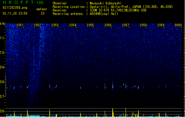Click the 'Receiver' field label
The height and width of the screenshot is (117, 185).
tap(60, 10)
